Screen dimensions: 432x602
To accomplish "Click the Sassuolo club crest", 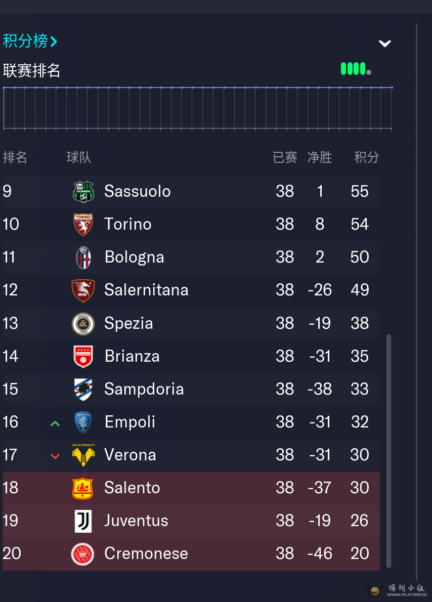I will click(x=83, y=192).
